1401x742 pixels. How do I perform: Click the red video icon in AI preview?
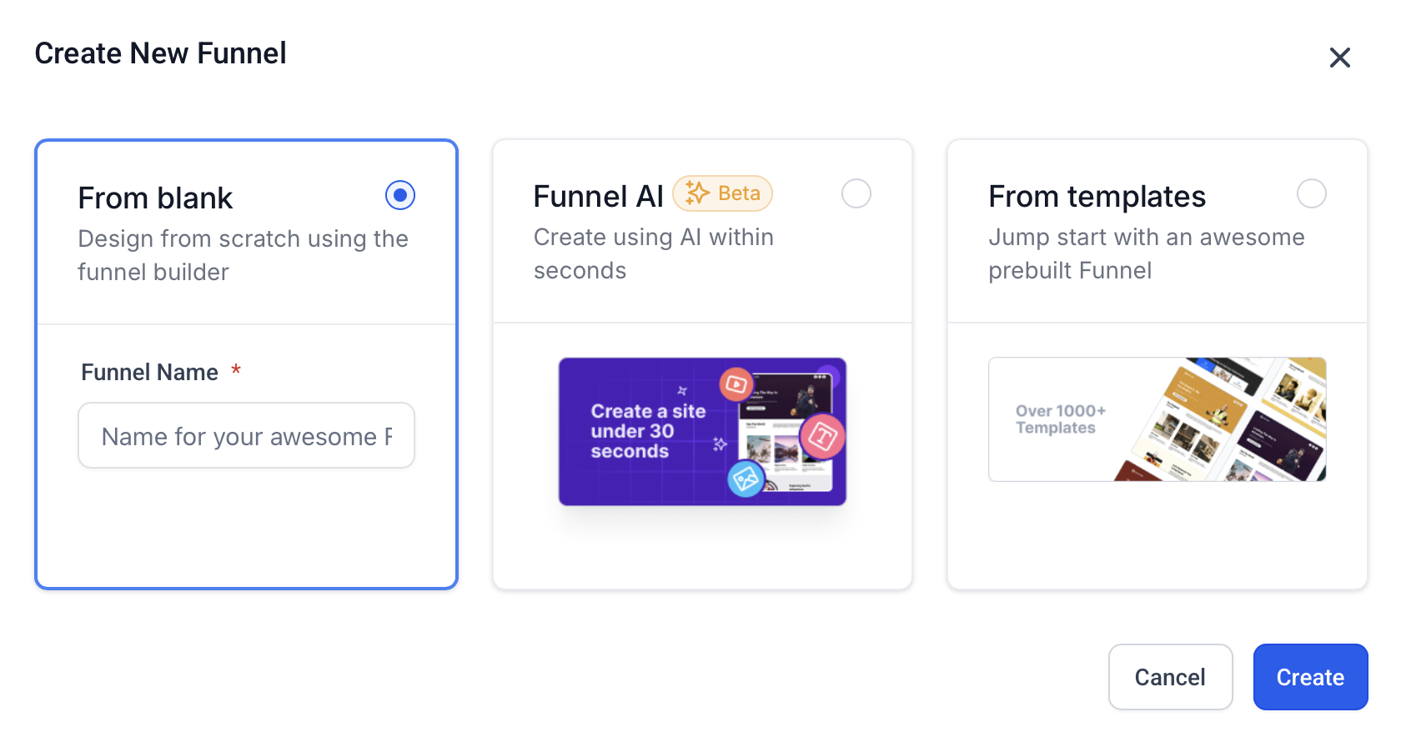coord(736,384)
